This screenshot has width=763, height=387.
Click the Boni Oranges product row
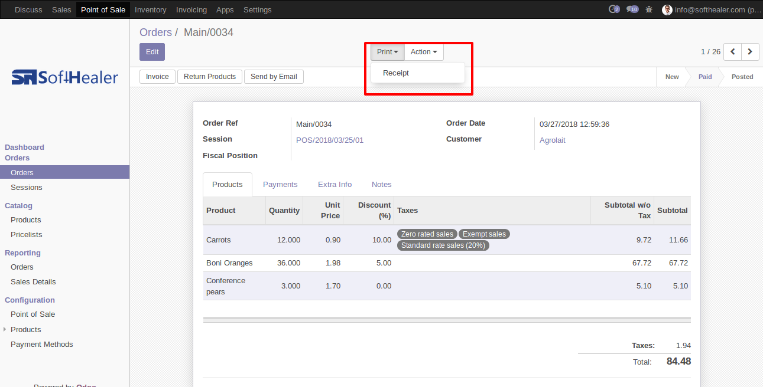[x=447, y=263]
